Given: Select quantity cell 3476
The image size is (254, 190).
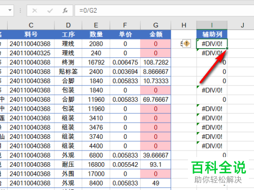Looking at the screenshot, I should click(x=96, y=127).
